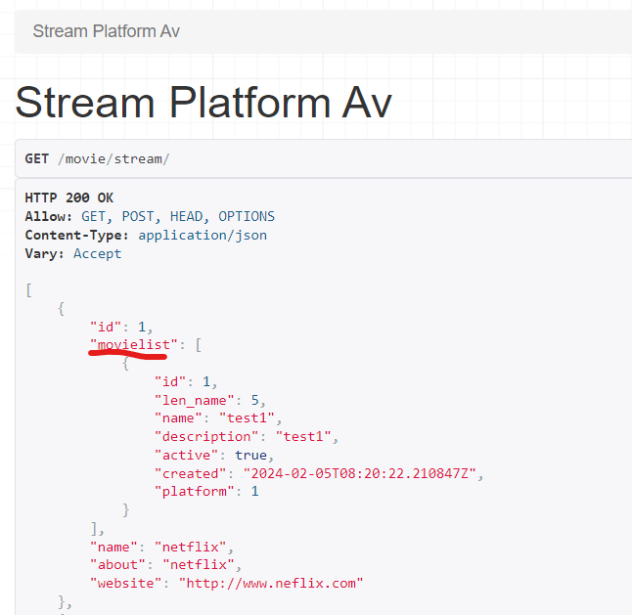This screenshot has height=615, width=632.
Task: Select the about value "netflix"
Action: click(199, 565)
